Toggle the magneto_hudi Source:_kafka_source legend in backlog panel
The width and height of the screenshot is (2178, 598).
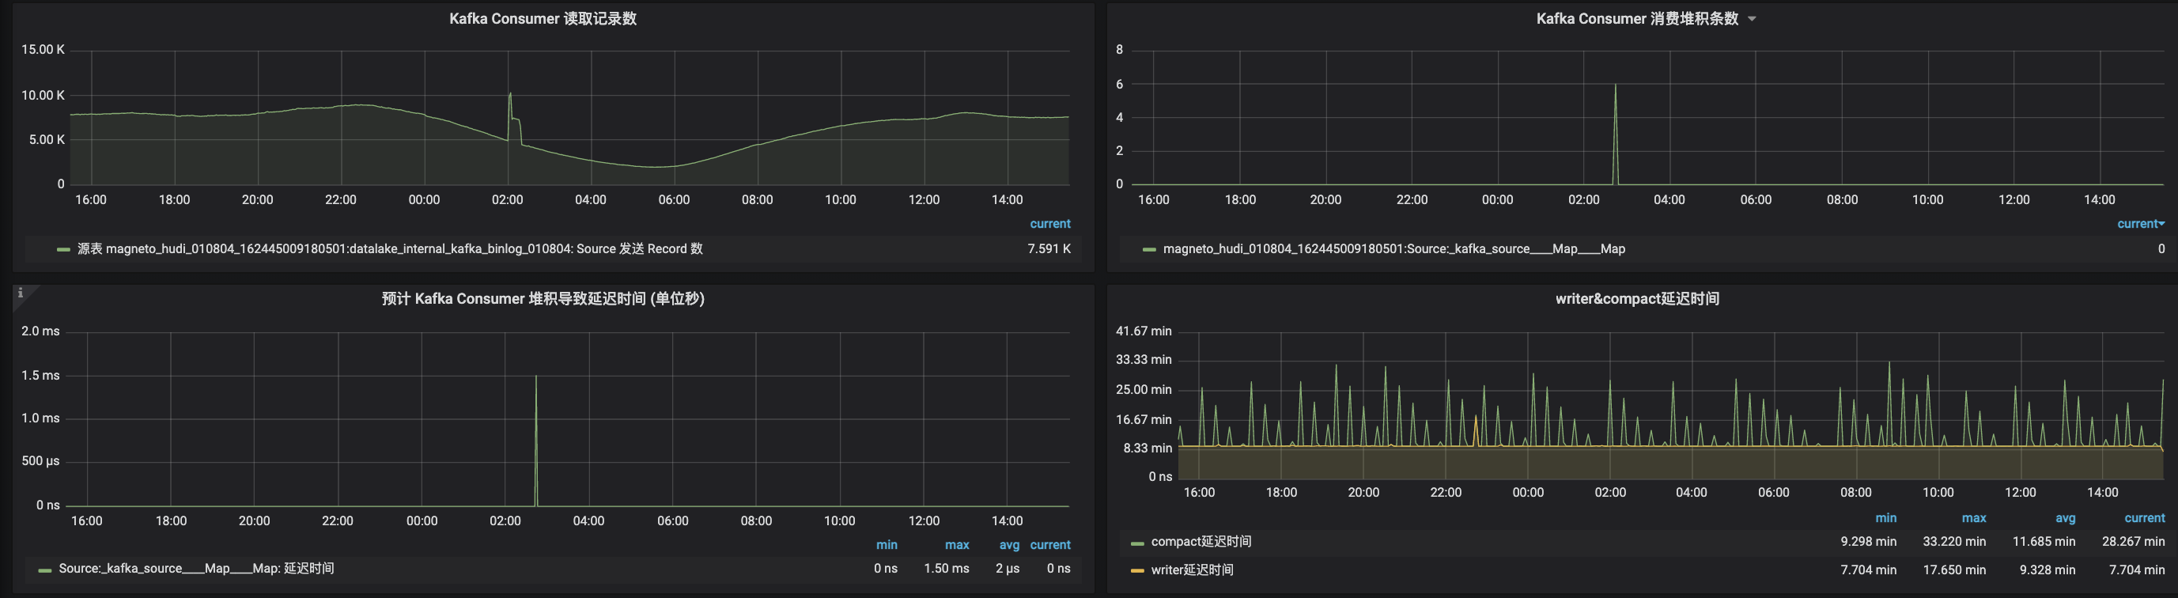click(x=1393, y=248)
